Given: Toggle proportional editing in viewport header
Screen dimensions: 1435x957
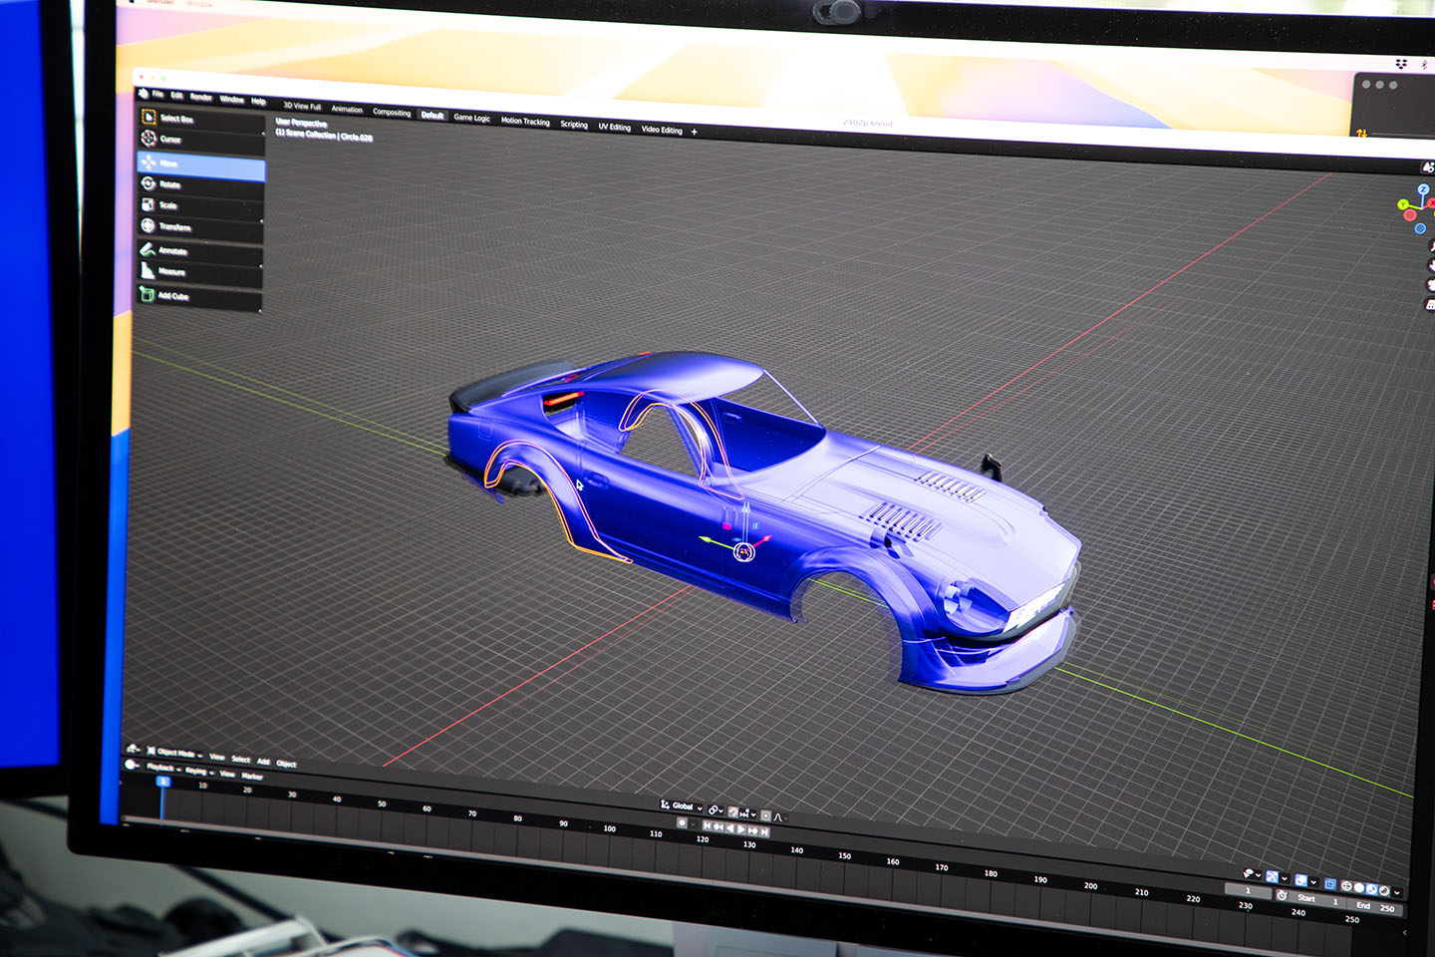Looking at the screenshot, I should (766, 815).
